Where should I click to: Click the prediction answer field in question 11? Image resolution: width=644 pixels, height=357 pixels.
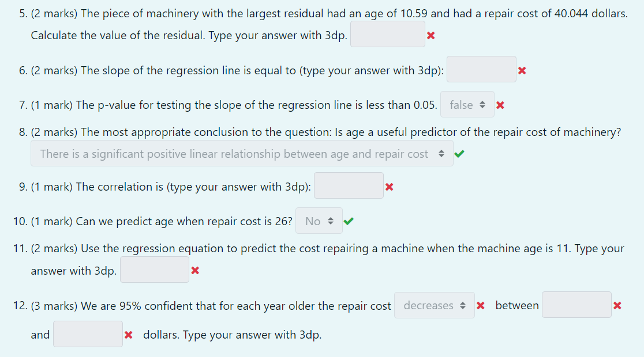pyautogui.click(x=154, y=269)
